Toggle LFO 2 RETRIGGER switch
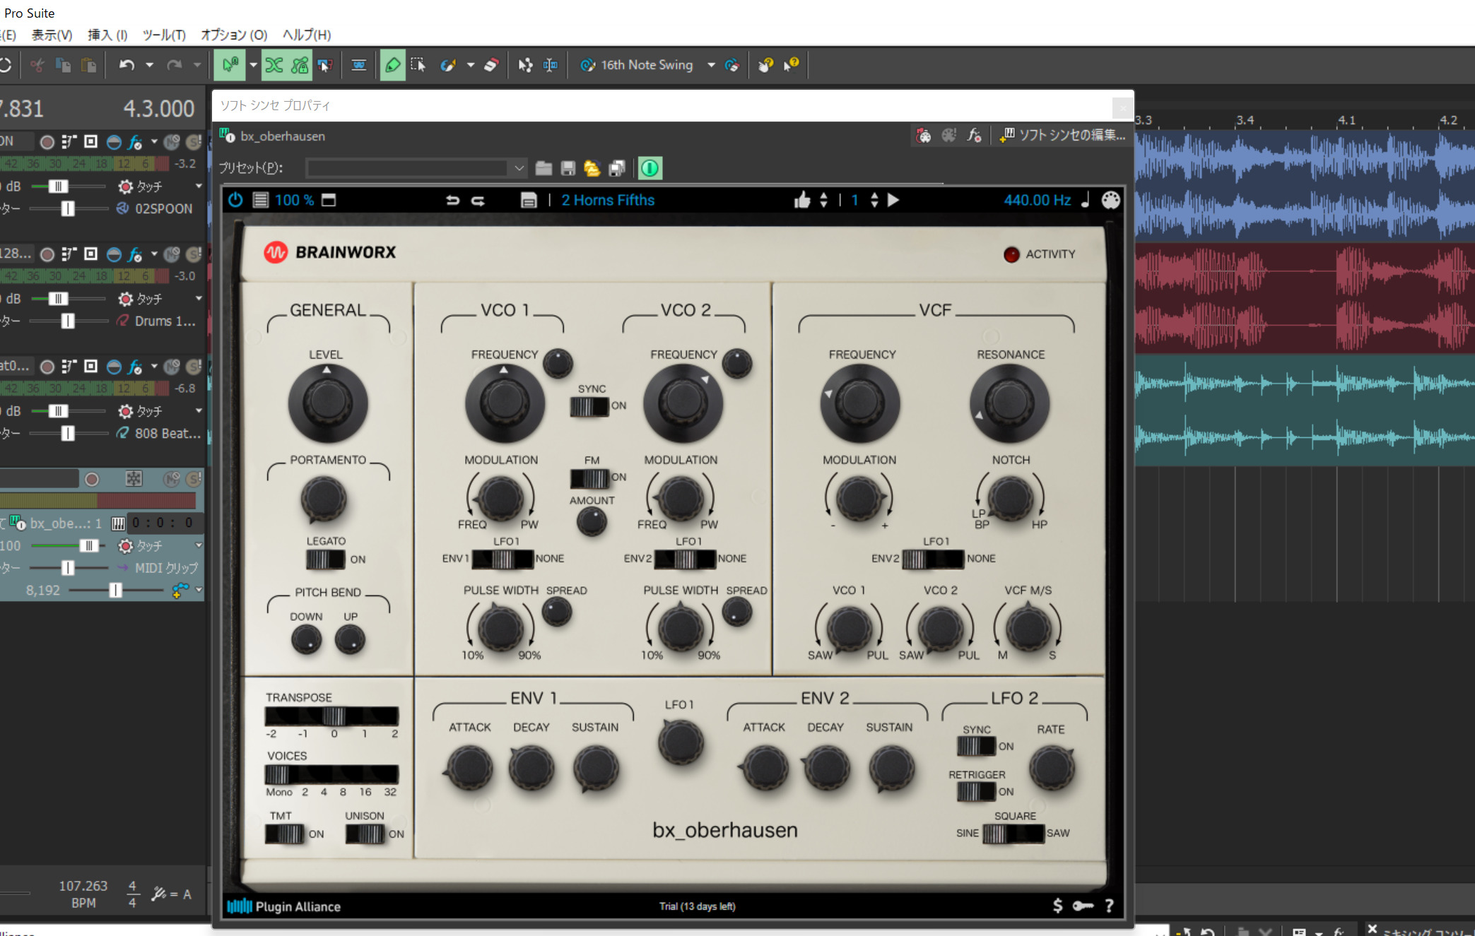 tap(976, 792)
